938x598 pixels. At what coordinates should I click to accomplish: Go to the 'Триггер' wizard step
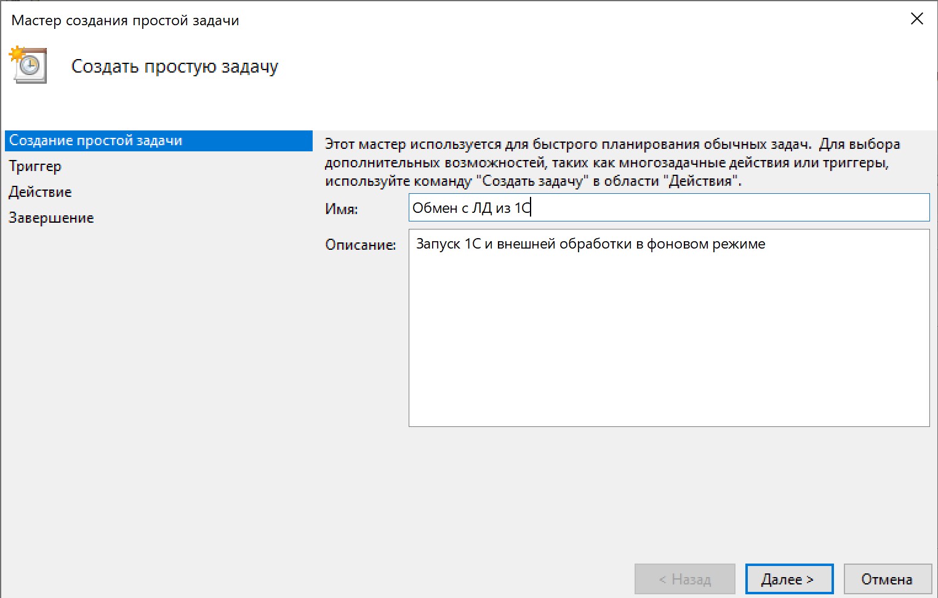(35, 167)
